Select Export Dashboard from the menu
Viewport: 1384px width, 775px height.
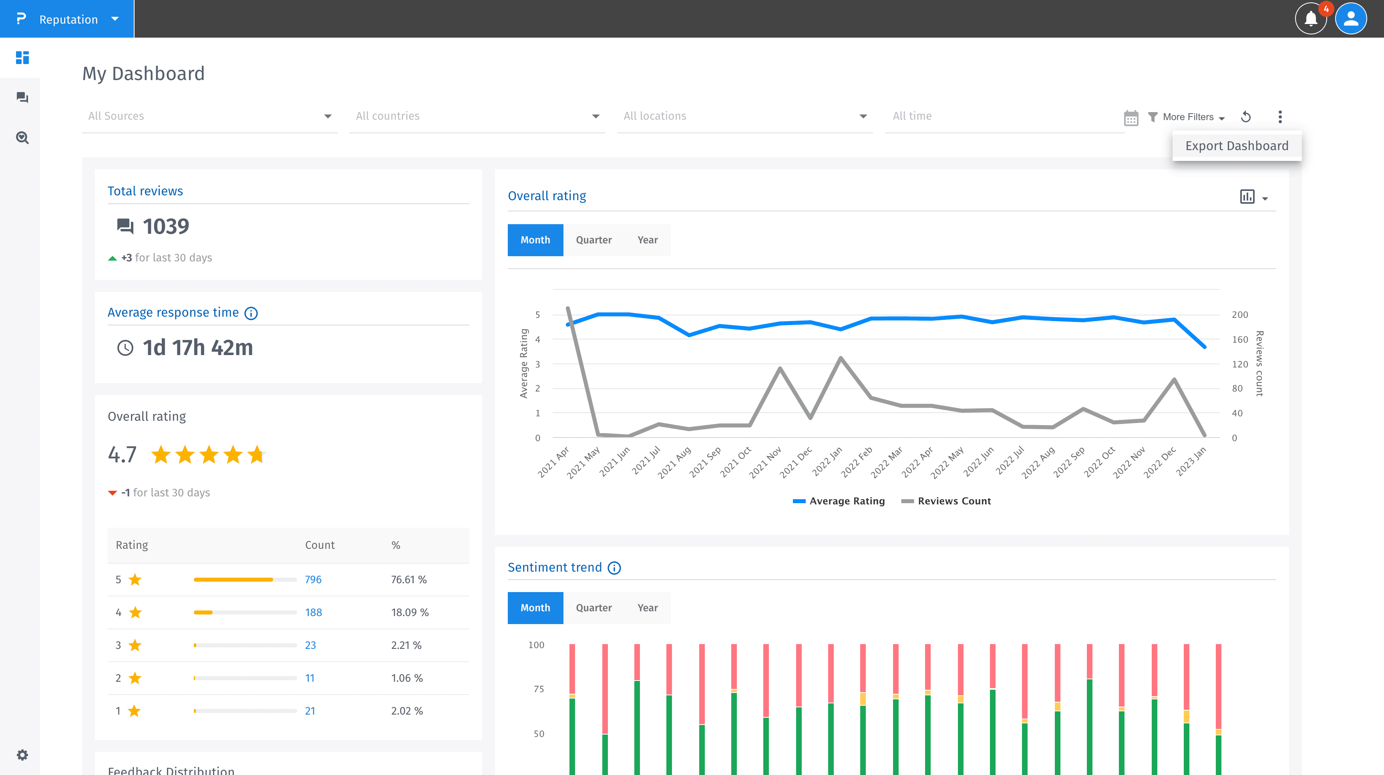[1236, 146]
